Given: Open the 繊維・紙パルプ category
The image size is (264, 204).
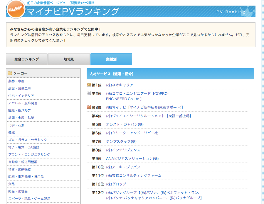Looking at the screenshot, I should (20, 111).
